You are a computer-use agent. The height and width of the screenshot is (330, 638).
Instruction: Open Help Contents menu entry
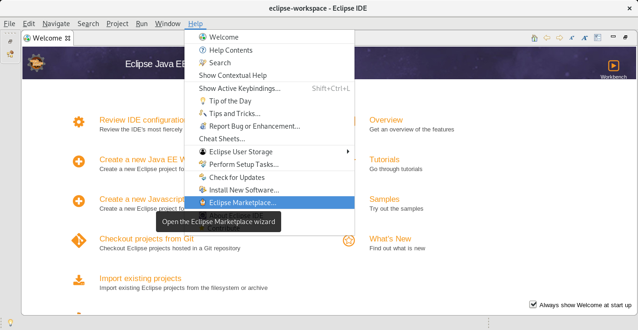coord(269,50)
